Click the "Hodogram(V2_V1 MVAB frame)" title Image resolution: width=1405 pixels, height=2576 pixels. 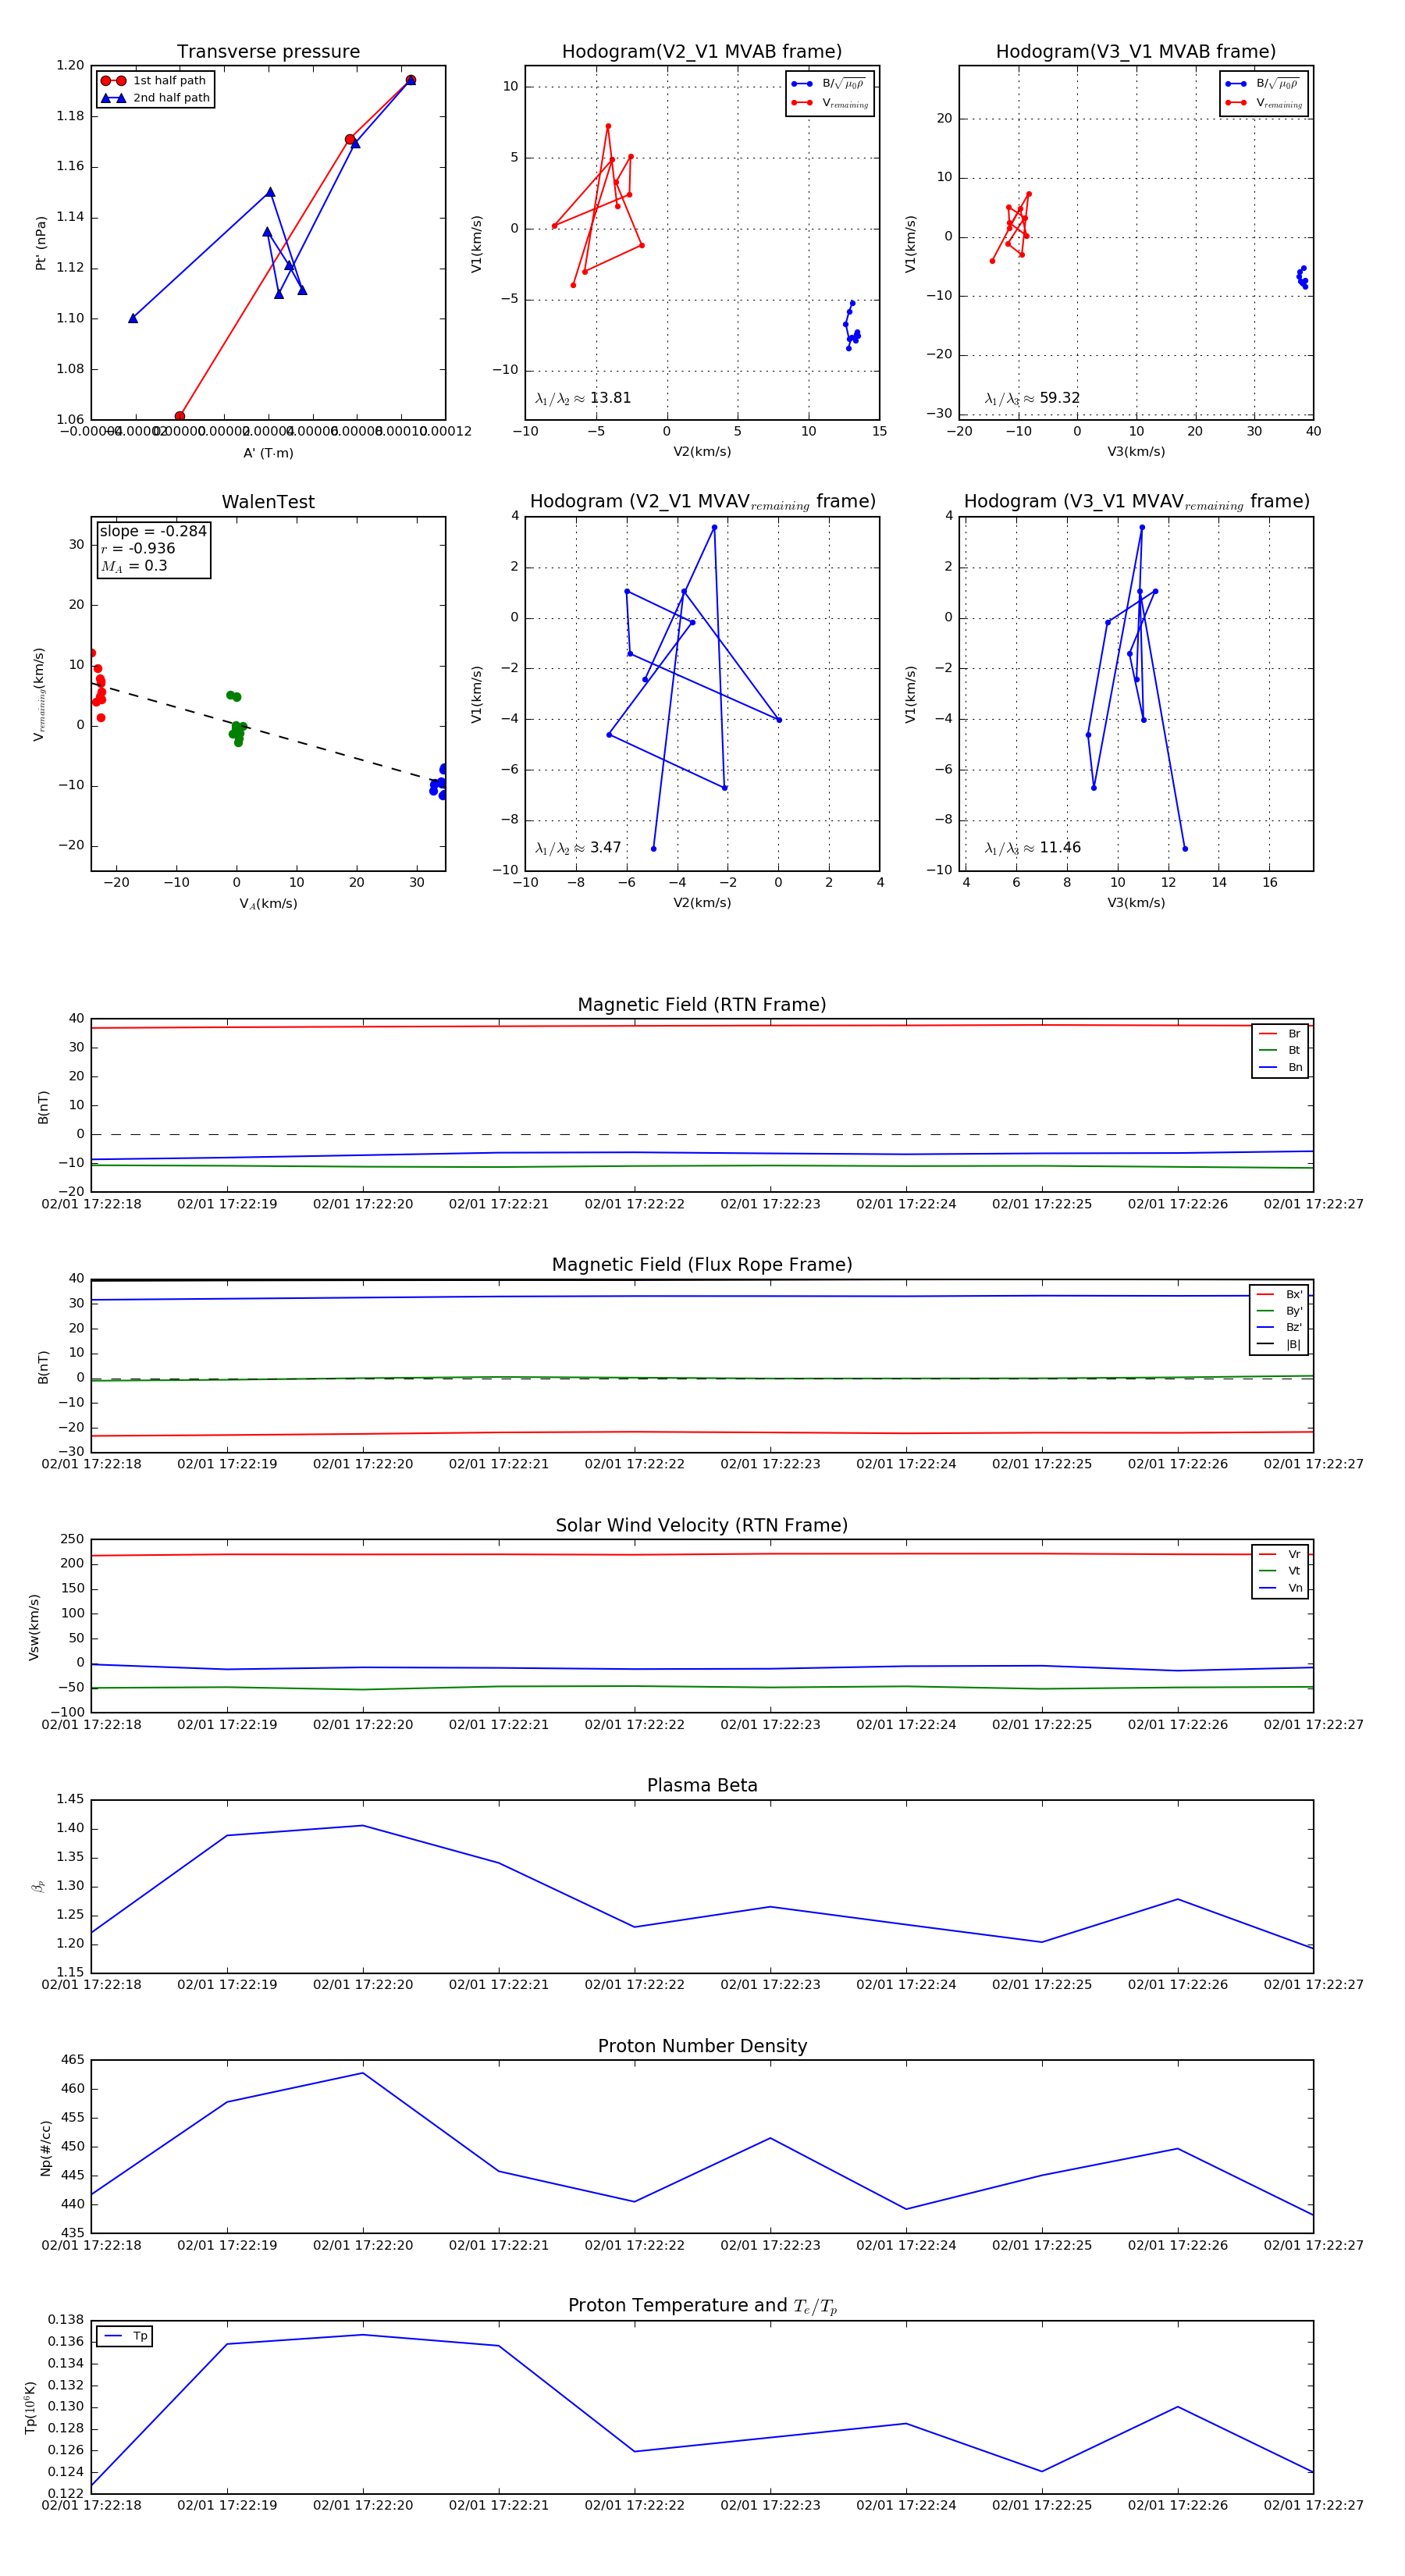tap(702, 52)
